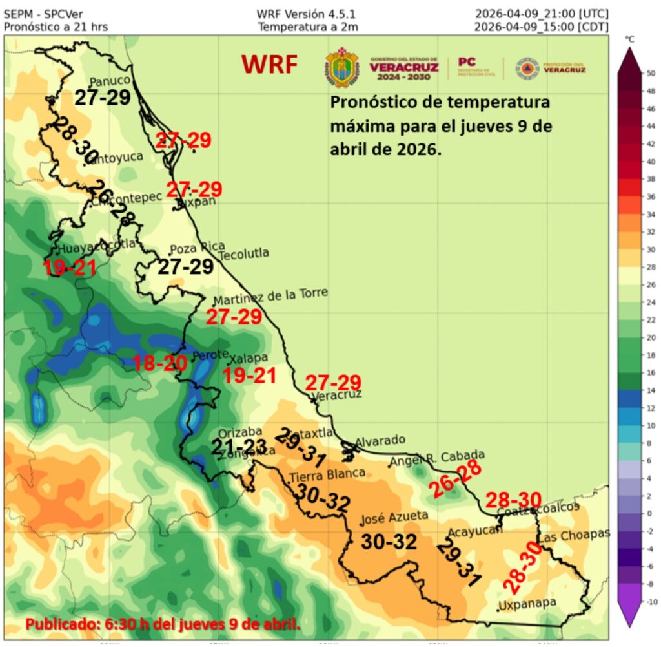661x647 pixels.
Task: Click the 'Publicado: 6:30 h' text
Action: (163, 624)
